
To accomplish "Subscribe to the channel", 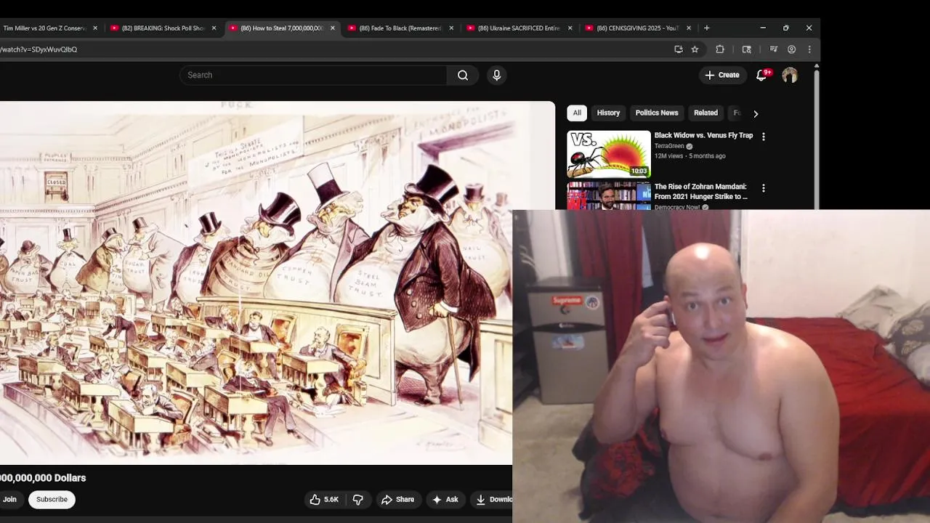I will (x=52, y=500).
